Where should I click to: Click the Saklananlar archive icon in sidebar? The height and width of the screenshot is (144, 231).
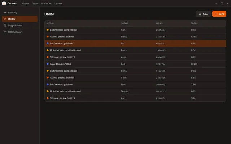[x=5, y=32]
